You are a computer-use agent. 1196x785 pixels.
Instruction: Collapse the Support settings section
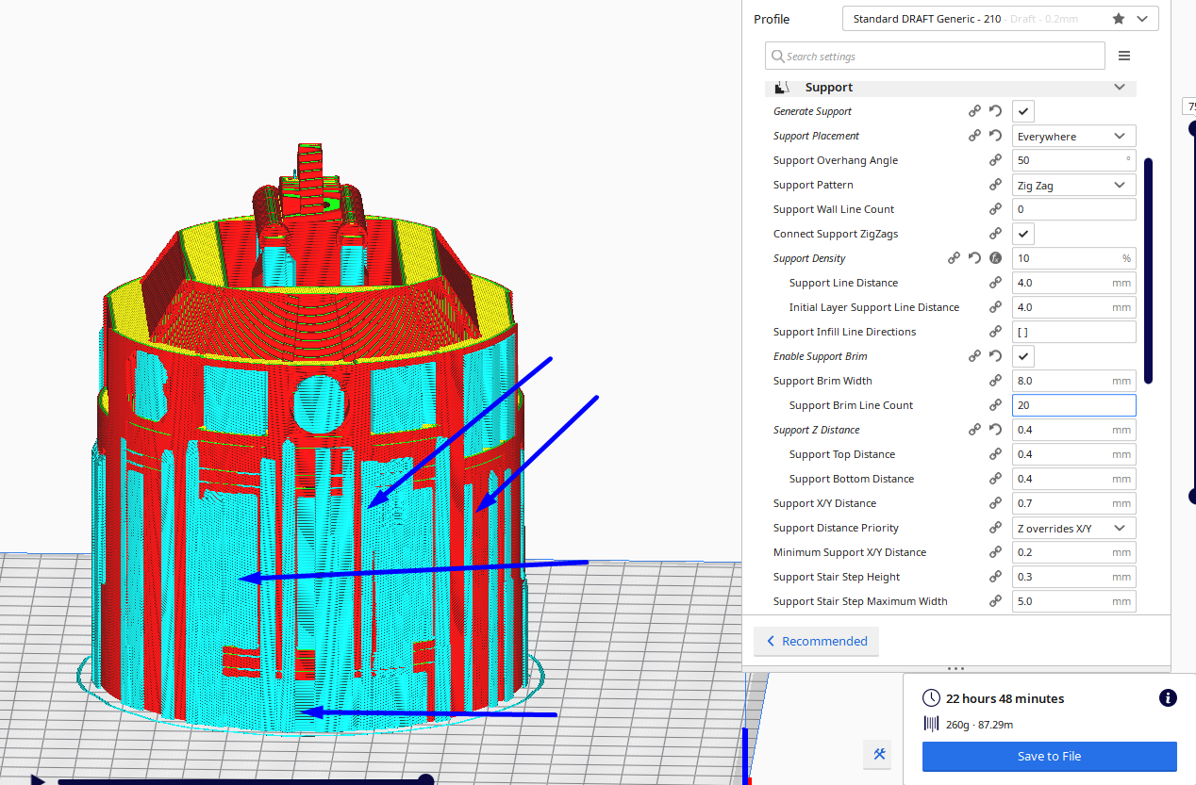[x=1120, y=87]
